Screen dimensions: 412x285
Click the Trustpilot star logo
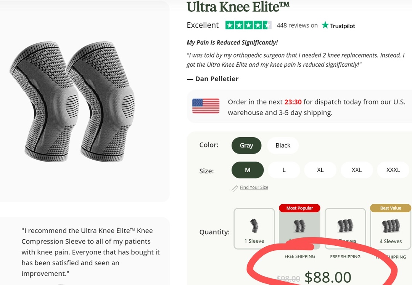(325, 25)
